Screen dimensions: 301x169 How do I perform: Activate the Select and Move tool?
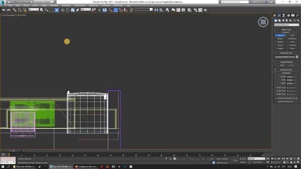tap(63, 10)
